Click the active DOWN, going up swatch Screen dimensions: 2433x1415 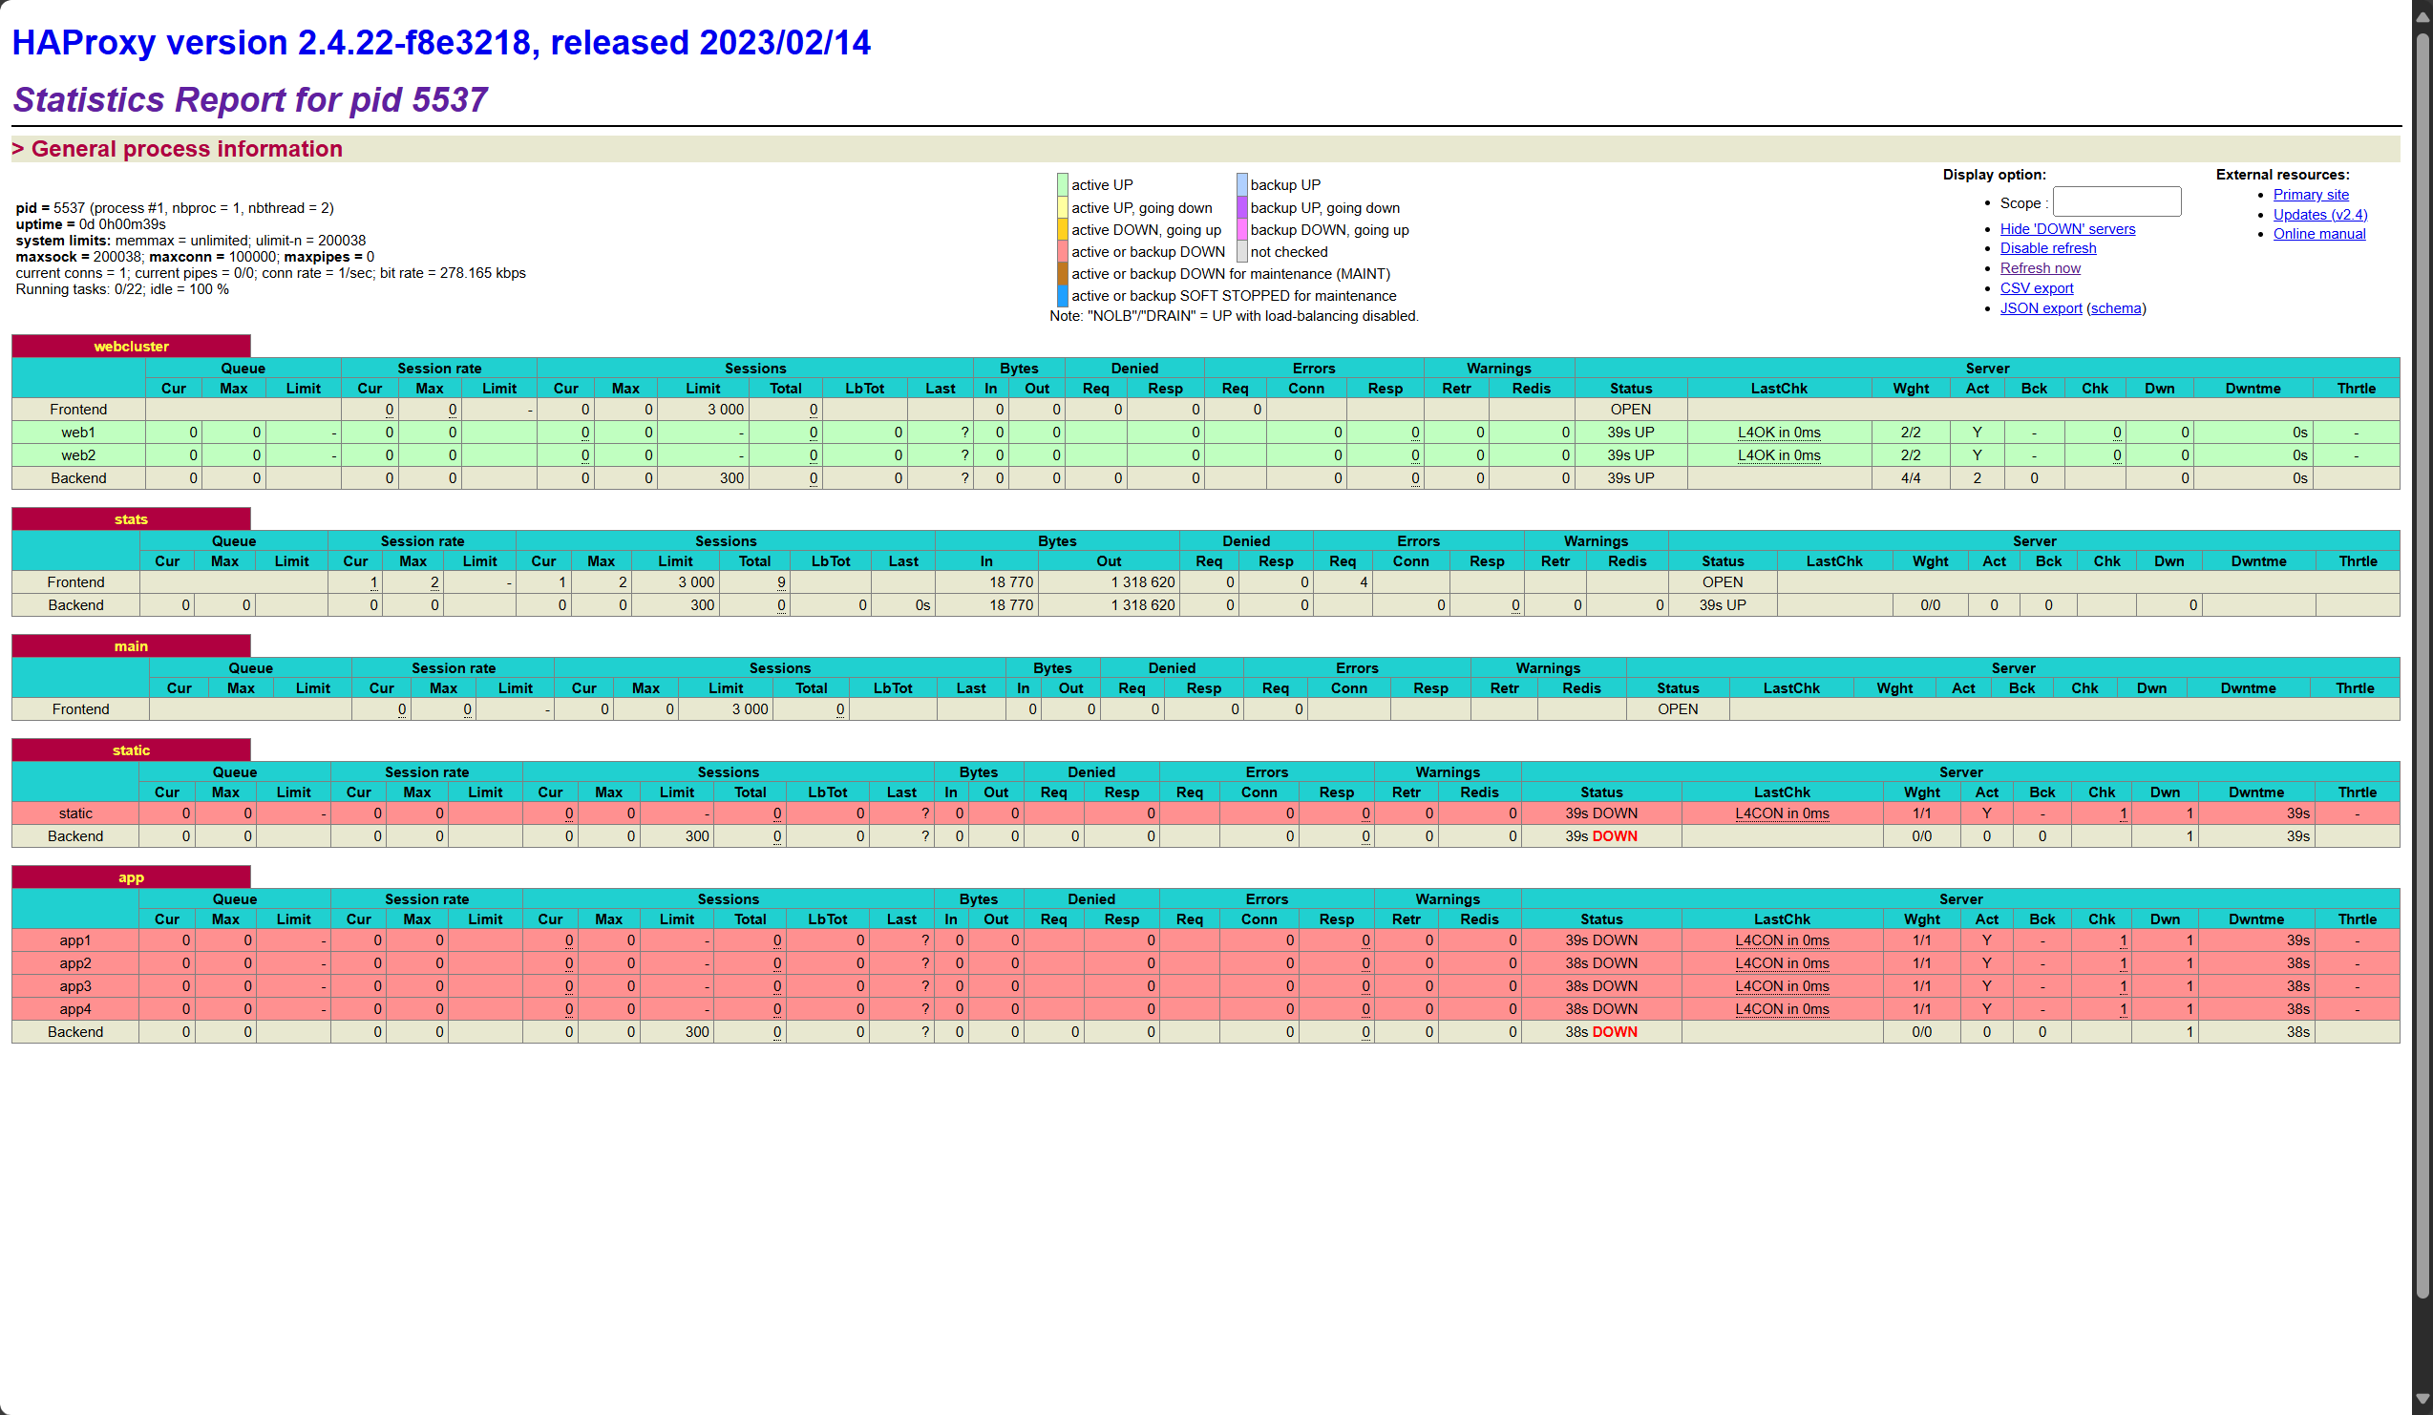pyautogui.click(x=1062, y=230)
